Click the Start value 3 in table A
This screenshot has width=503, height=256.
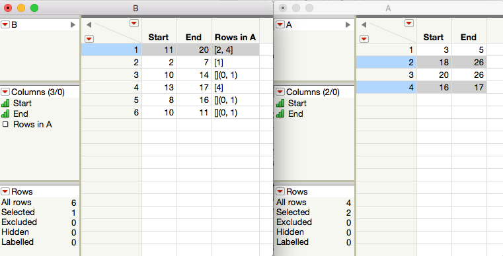[x=434, y=49]
